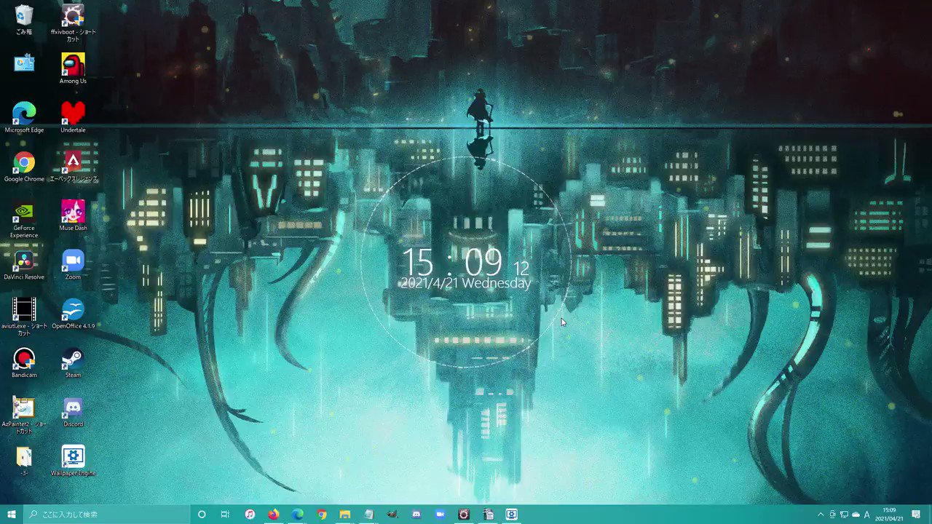Select the aviutl.exe shortcut icon
Screen dimensions: 932x524
coord(24,317)
